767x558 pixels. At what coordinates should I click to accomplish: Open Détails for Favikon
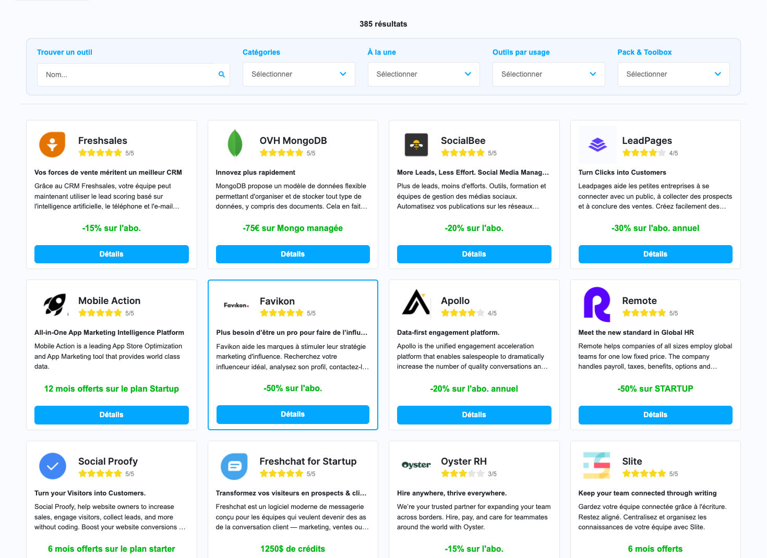pyautogui.click(x=293, y=414)
